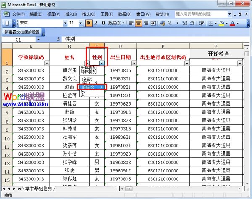This screenshot has width=252, height=199.
Task: Click the fx insert function icon
Action: (58, 39)
